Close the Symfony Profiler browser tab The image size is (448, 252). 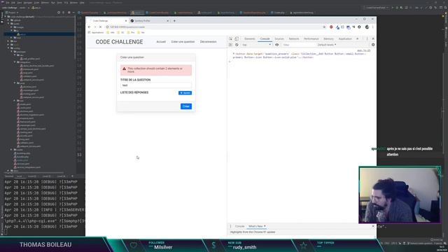(x=168, y=21)
